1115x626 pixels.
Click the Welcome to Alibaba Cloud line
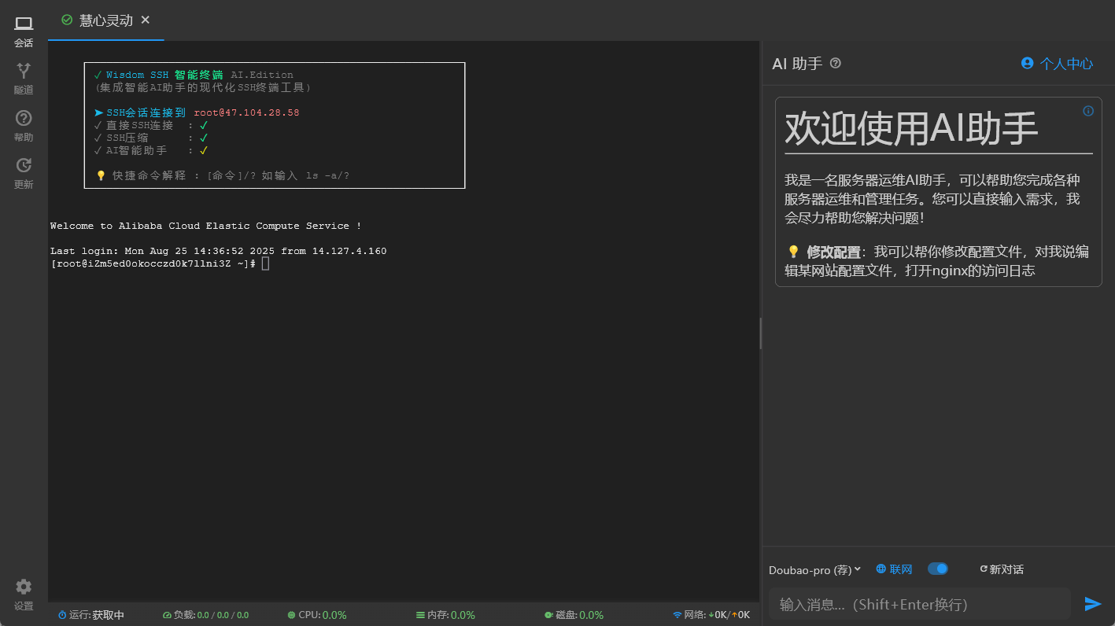pos(205,226)
